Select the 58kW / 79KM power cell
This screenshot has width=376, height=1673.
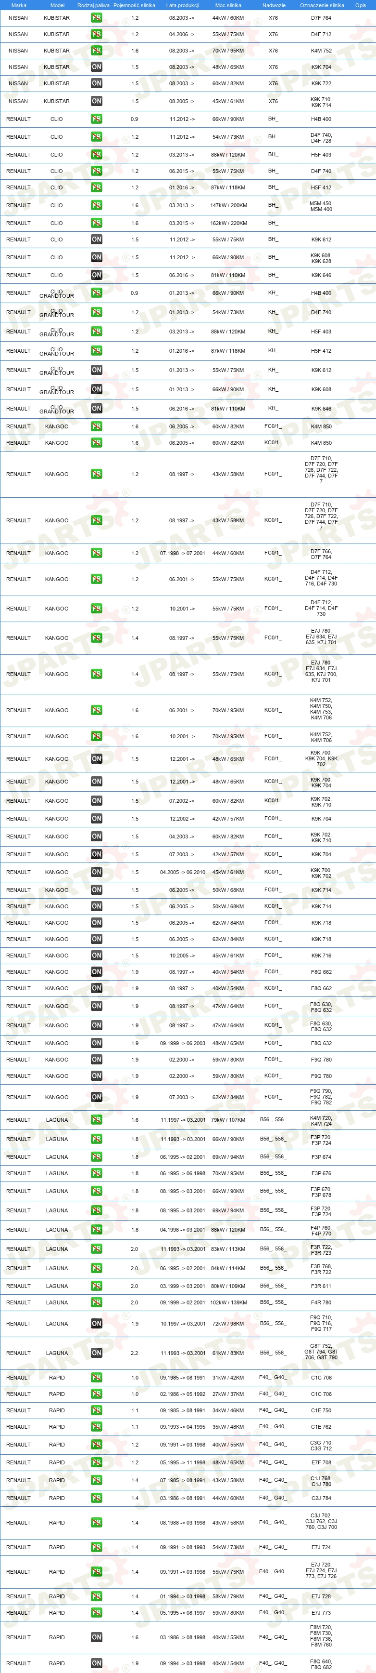228,1596
